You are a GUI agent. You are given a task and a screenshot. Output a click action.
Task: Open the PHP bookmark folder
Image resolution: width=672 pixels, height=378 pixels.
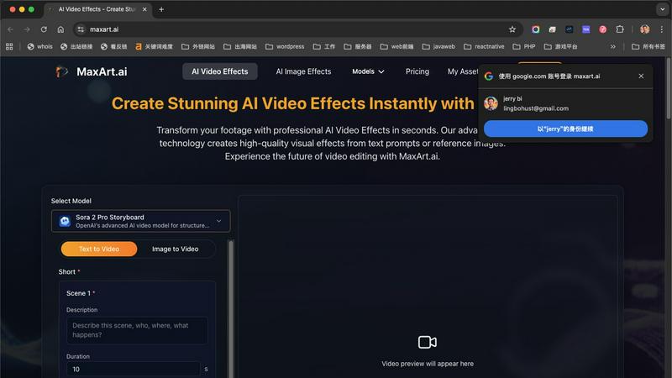coord(524,47)
